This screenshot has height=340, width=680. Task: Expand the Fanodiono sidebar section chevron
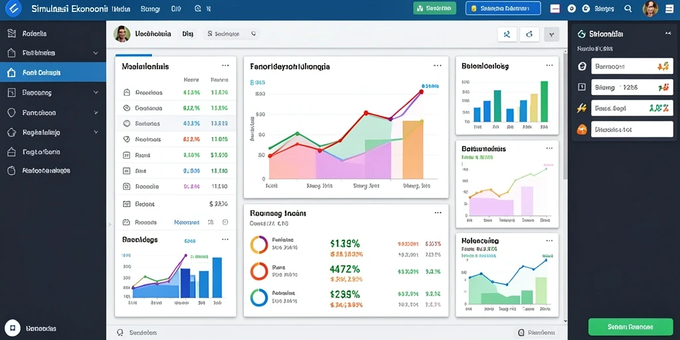[96, 112]
